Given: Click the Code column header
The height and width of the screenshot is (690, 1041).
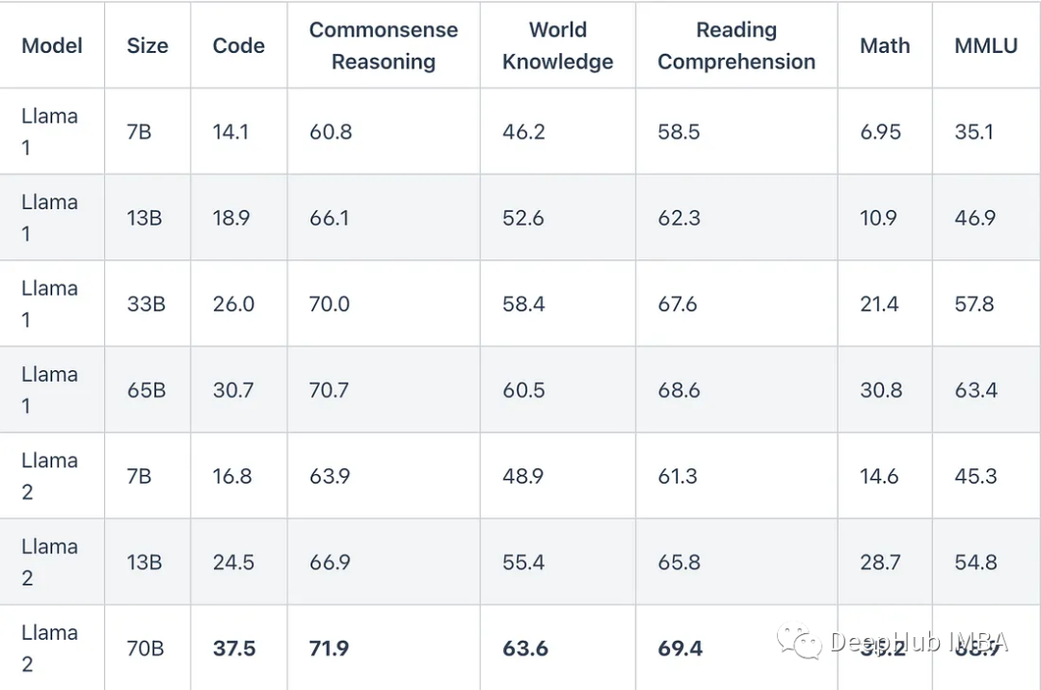Looking at the screenshot, I should coord(238,46).
